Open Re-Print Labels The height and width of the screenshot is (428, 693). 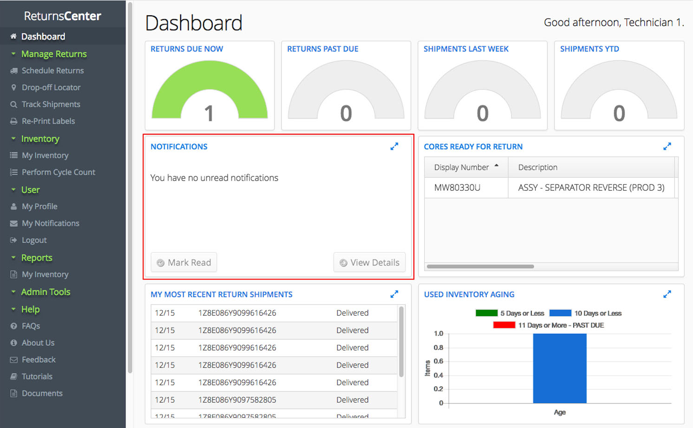click(48, 121)
